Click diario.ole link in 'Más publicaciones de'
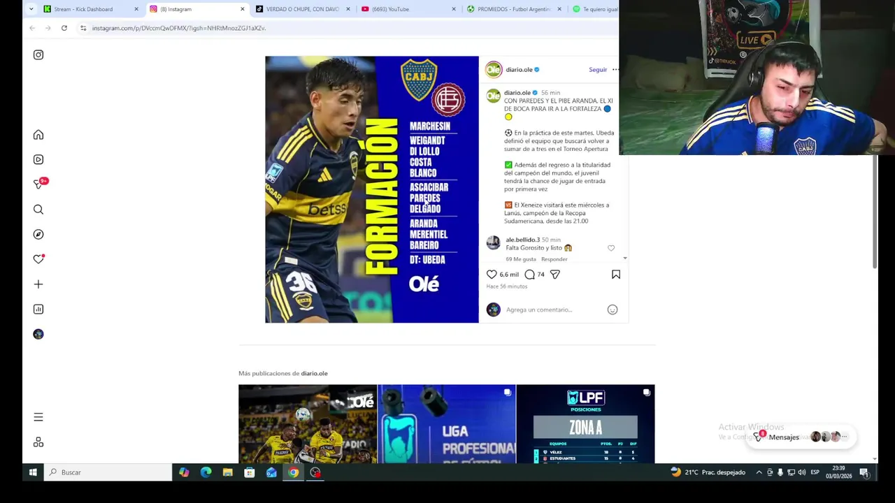This screenshot has width=895, height=503. point(314,373)
